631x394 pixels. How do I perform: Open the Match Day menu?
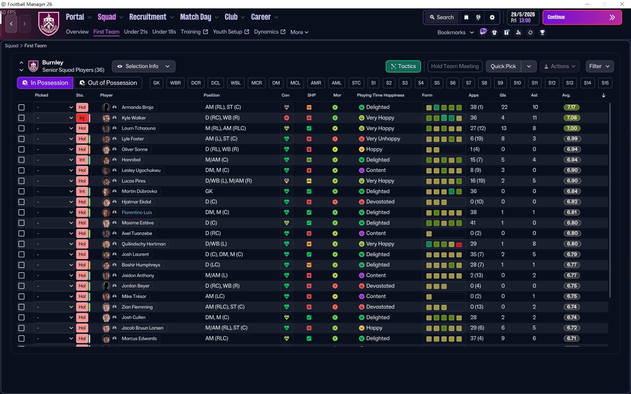pos(199,17)
